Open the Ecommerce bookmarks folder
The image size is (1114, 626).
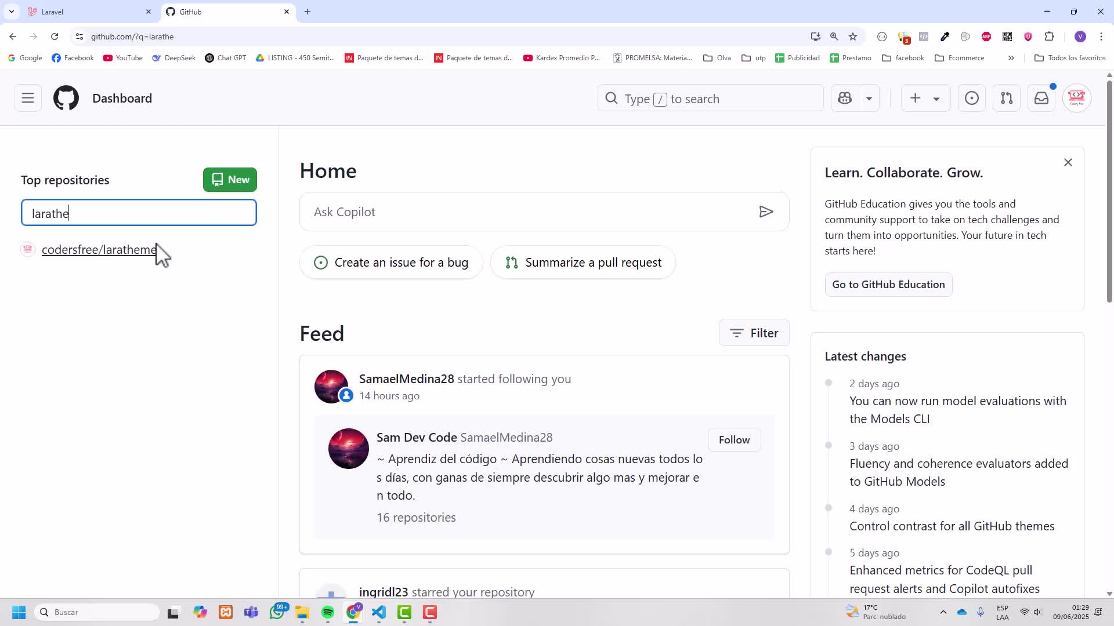pos(960,58)
